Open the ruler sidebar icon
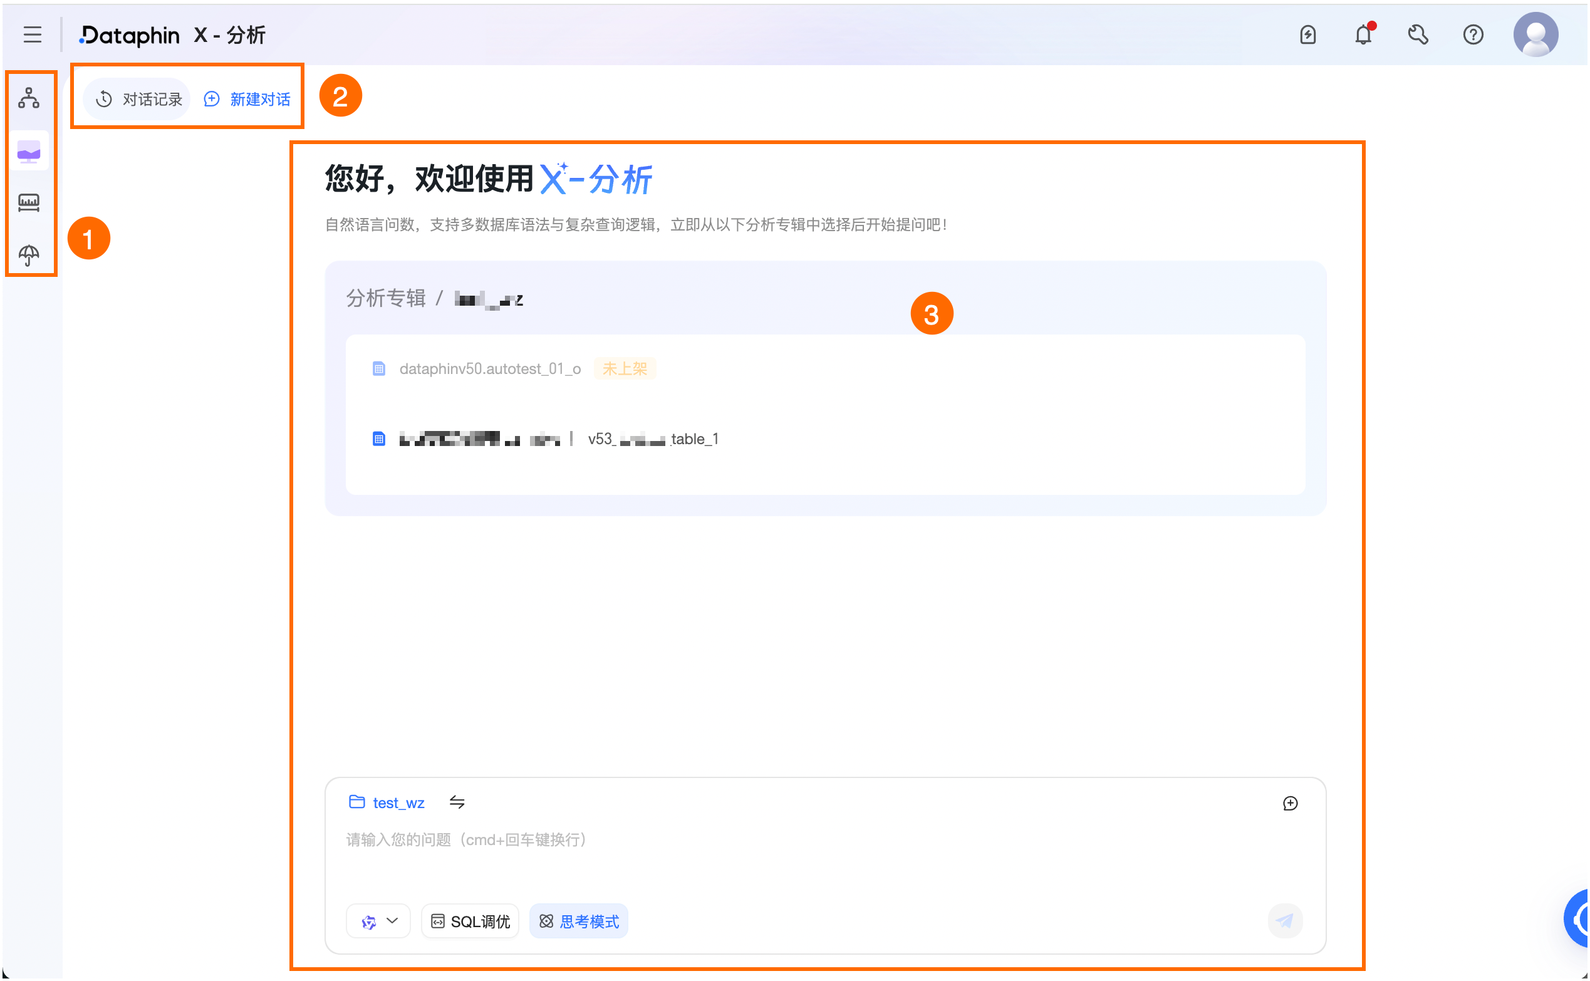Image resolution: width=1590 pixels, height=981 pixels. tap(29, 203)
